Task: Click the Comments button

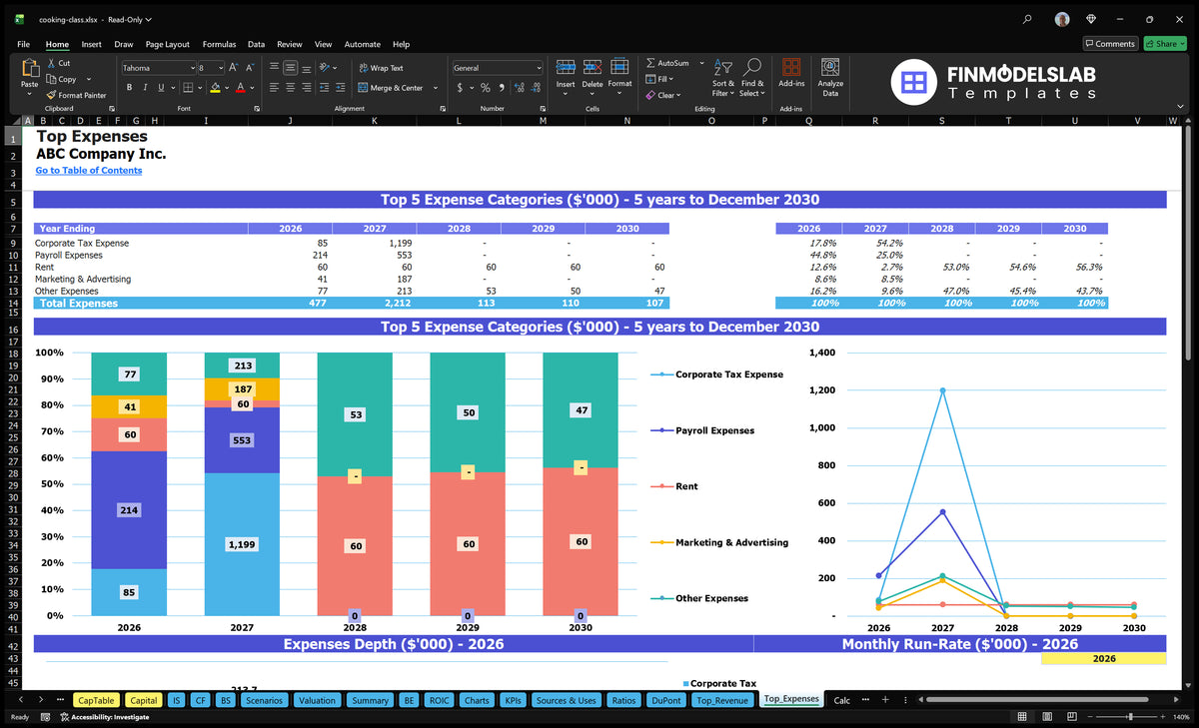Action: (1110, 44)
